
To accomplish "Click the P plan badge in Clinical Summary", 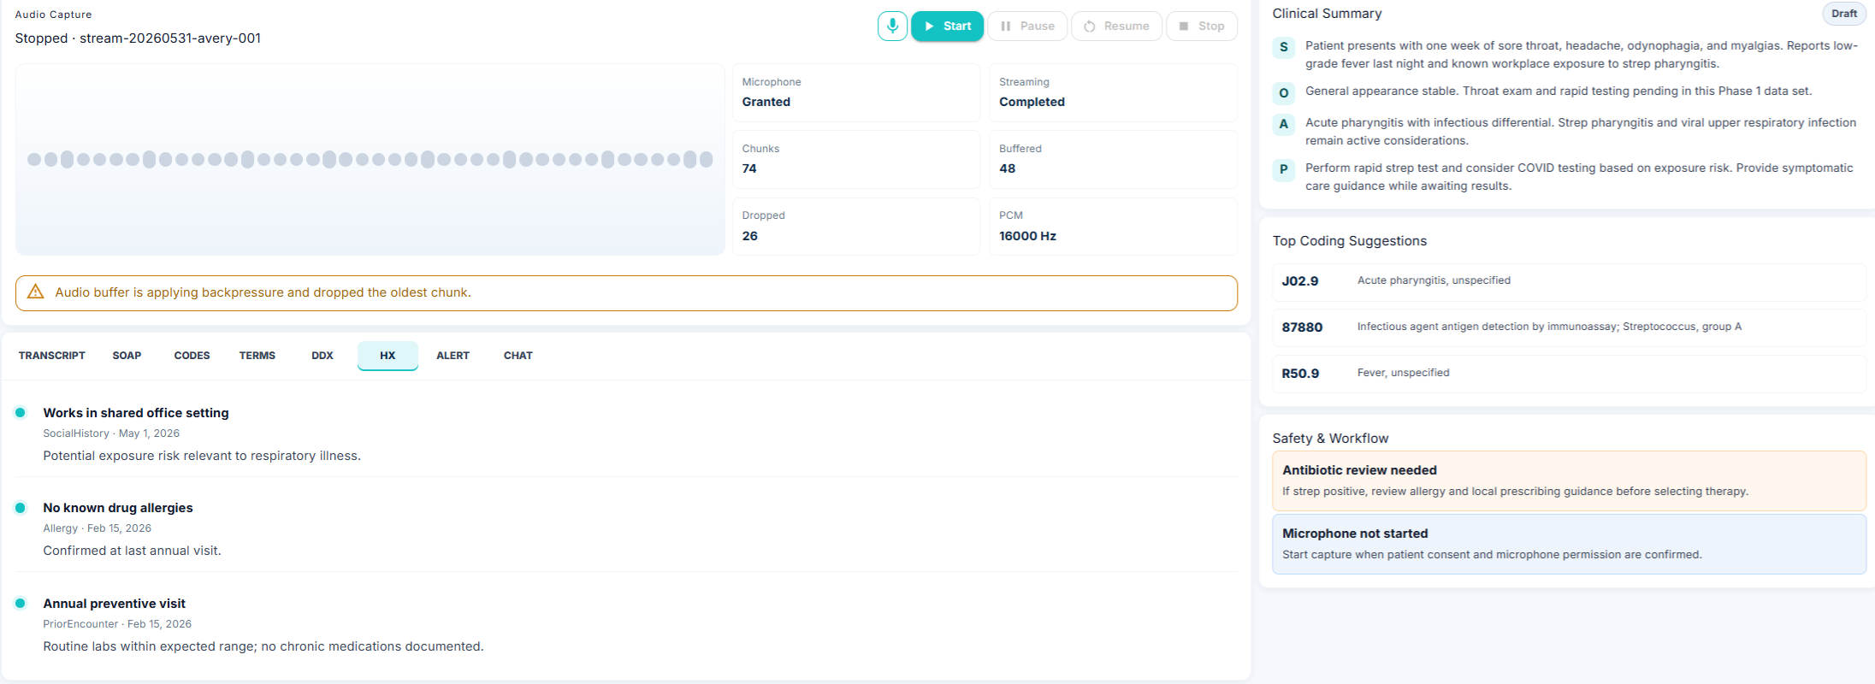I will [1283, 169].
